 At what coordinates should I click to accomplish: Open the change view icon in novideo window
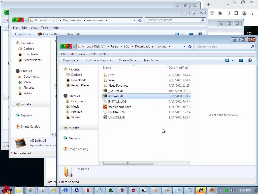point(227,60)
